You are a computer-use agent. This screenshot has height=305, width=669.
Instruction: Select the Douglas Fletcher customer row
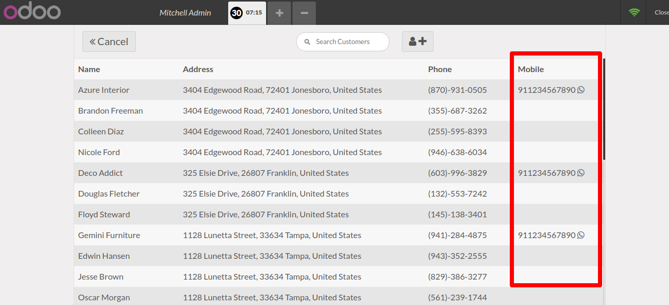coord(338,193)
